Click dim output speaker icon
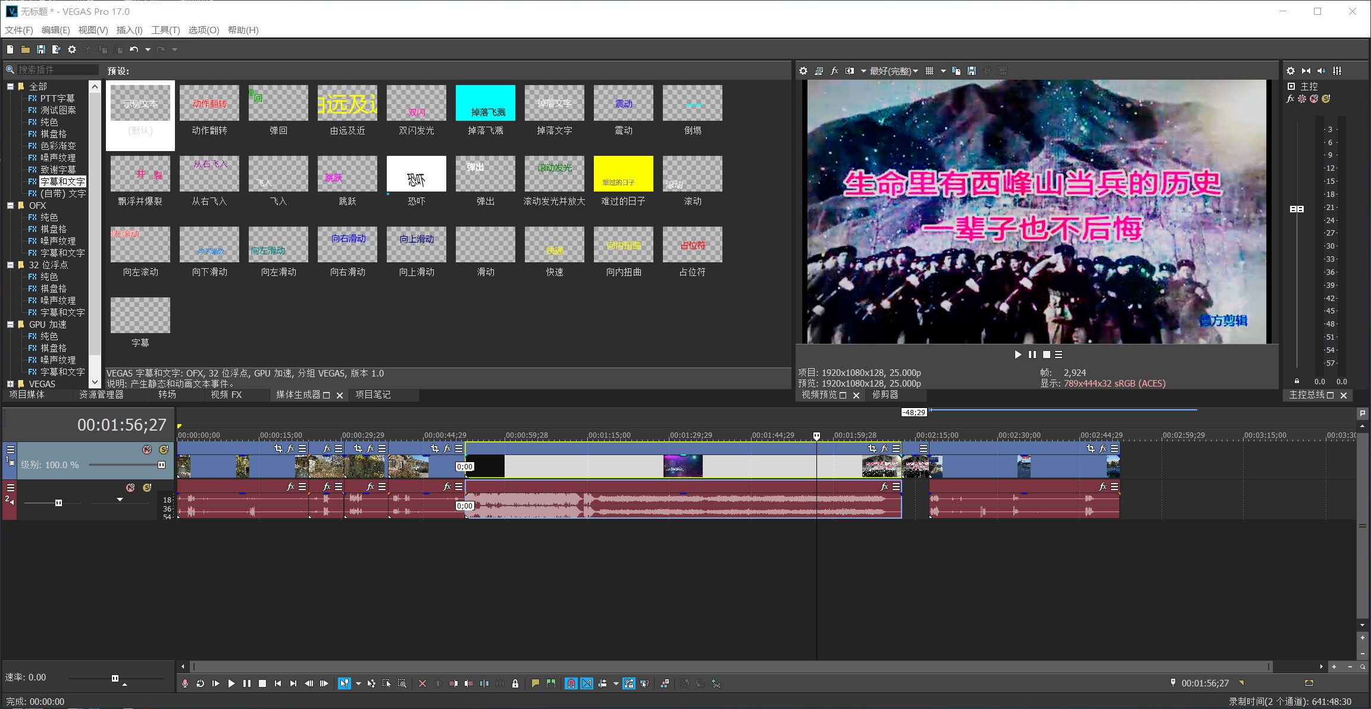Image resolution: width=1371 pixels, height=709 pixels. 1322,71
